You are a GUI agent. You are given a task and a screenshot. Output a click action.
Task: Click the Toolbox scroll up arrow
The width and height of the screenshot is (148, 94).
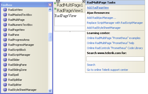click(50, 9)
